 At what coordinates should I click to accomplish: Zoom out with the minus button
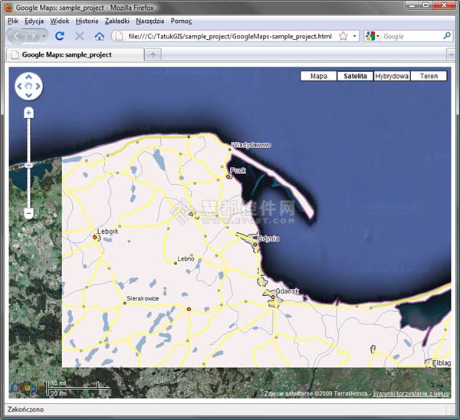(x=28, y=213)
